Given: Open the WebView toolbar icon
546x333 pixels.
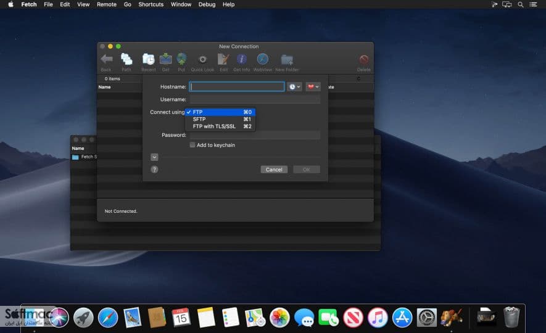Looking at the screenshot, I should click(x=263, y=59).
